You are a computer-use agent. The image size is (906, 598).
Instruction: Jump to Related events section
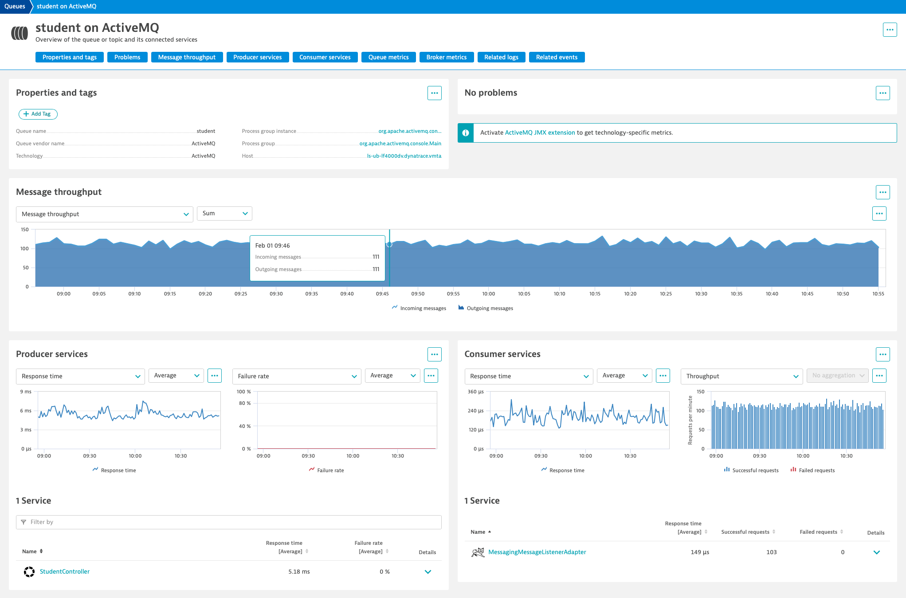click(x=557, y=57)
